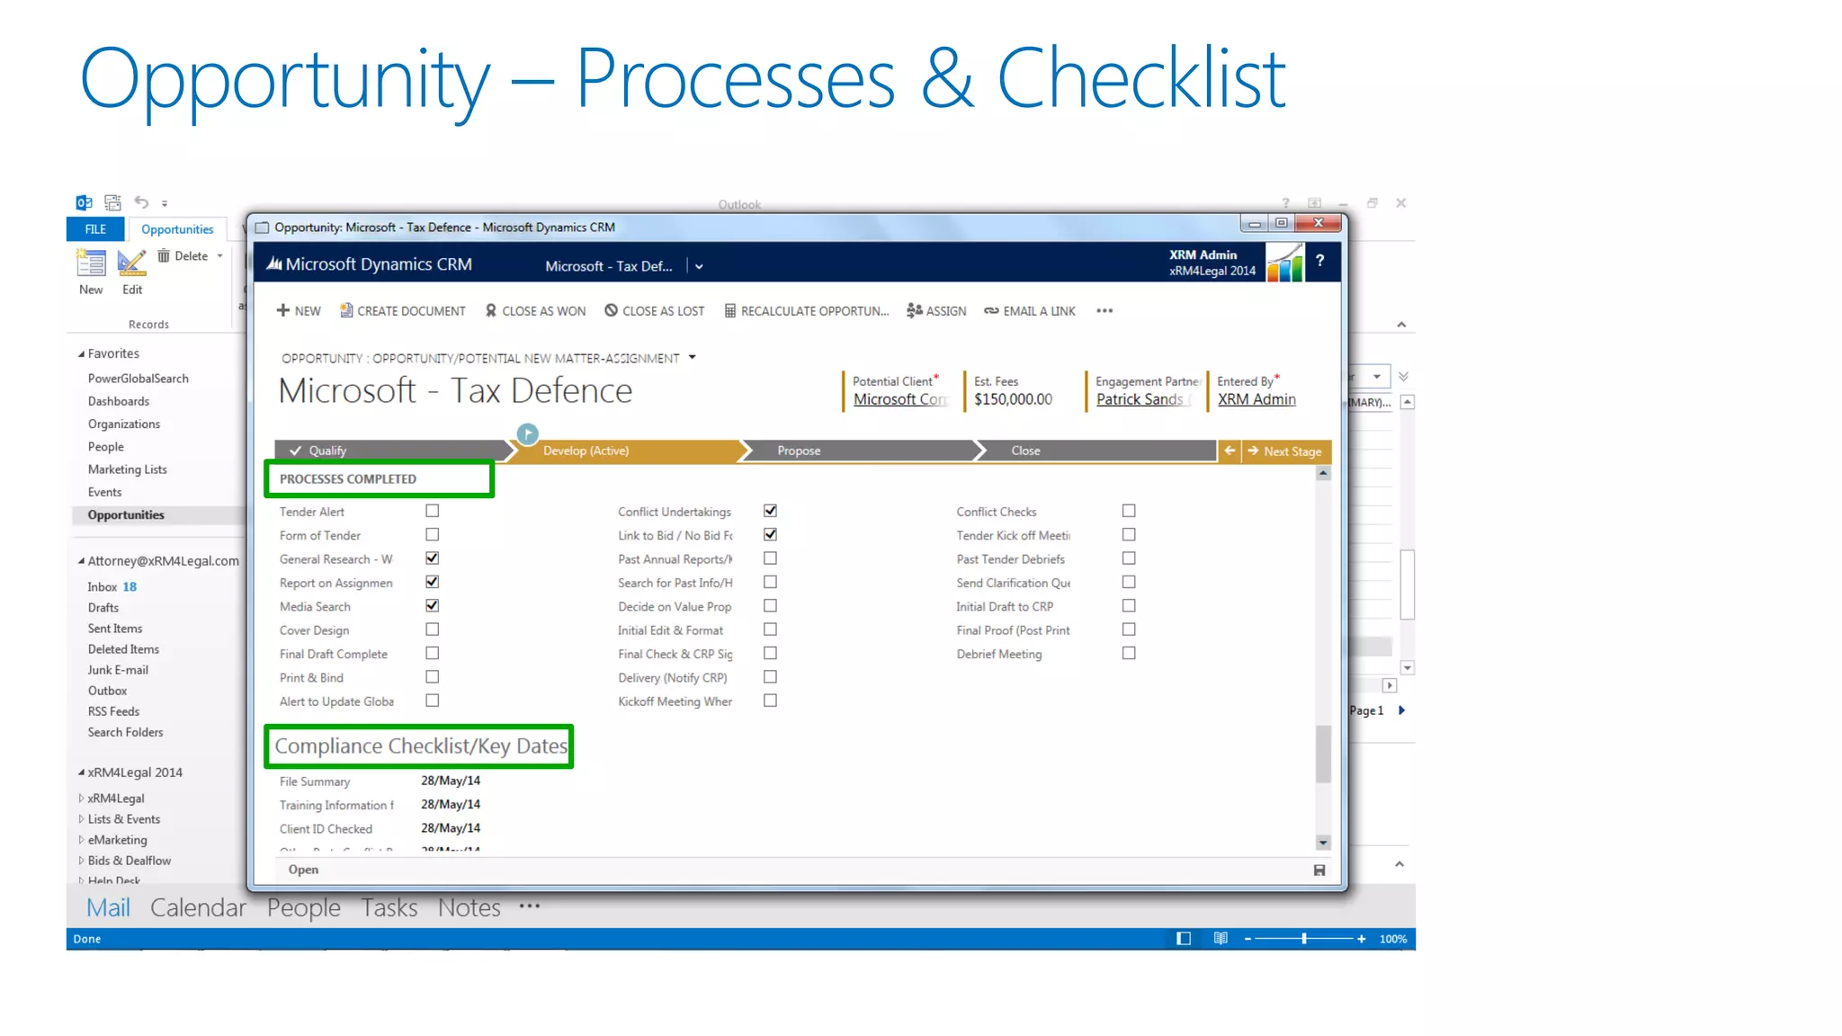Click CLOSE AS LOST in command bar
This screenshot has height=1036, width=1842.
click(655, 311)
